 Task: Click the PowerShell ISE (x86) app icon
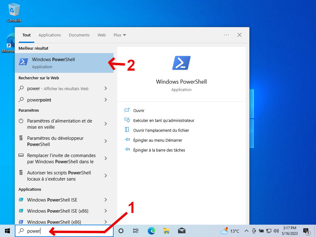(21, 211)
